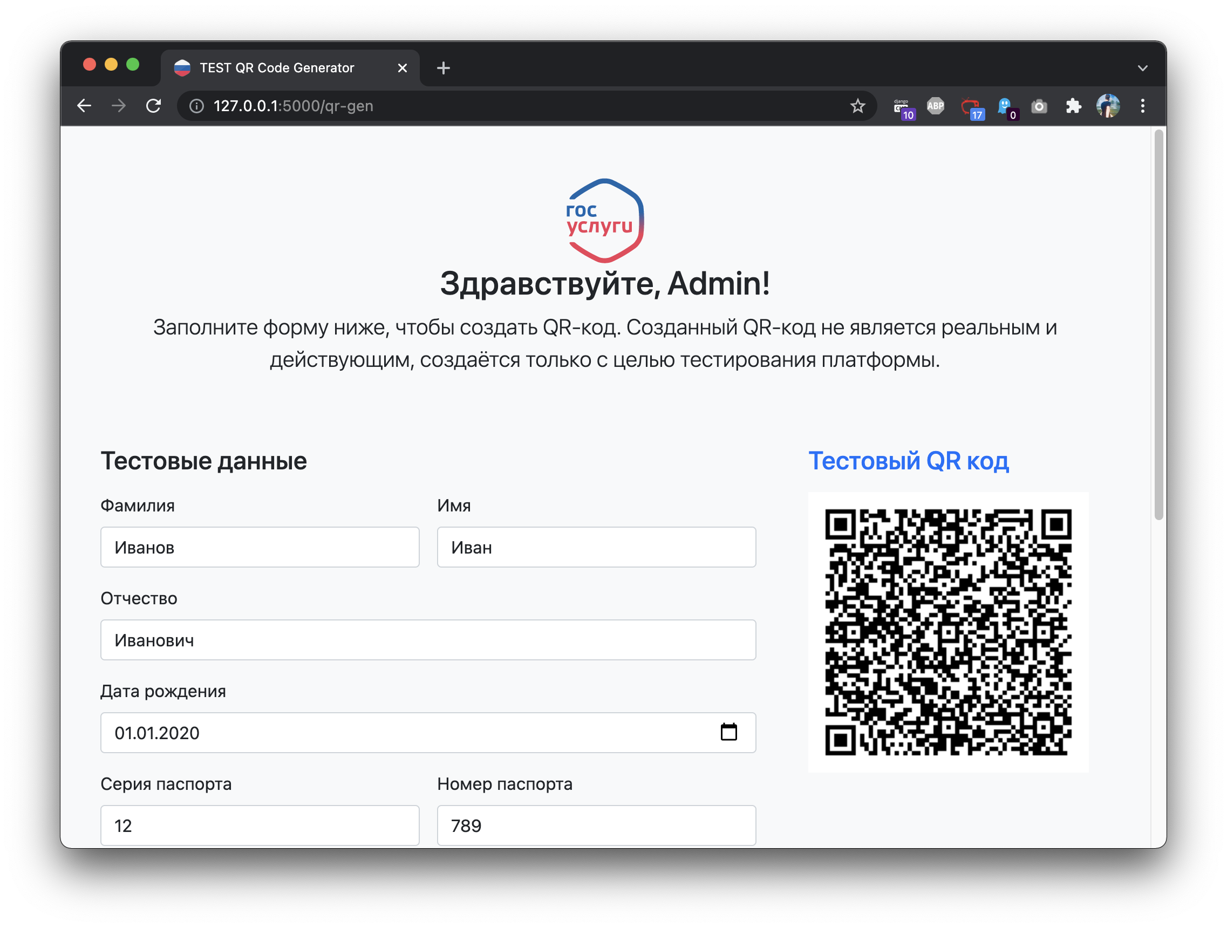This screenshot has width=1227, height=928.
Task: Close the TEST QR Code Generator tab
Action: point(403,67)
